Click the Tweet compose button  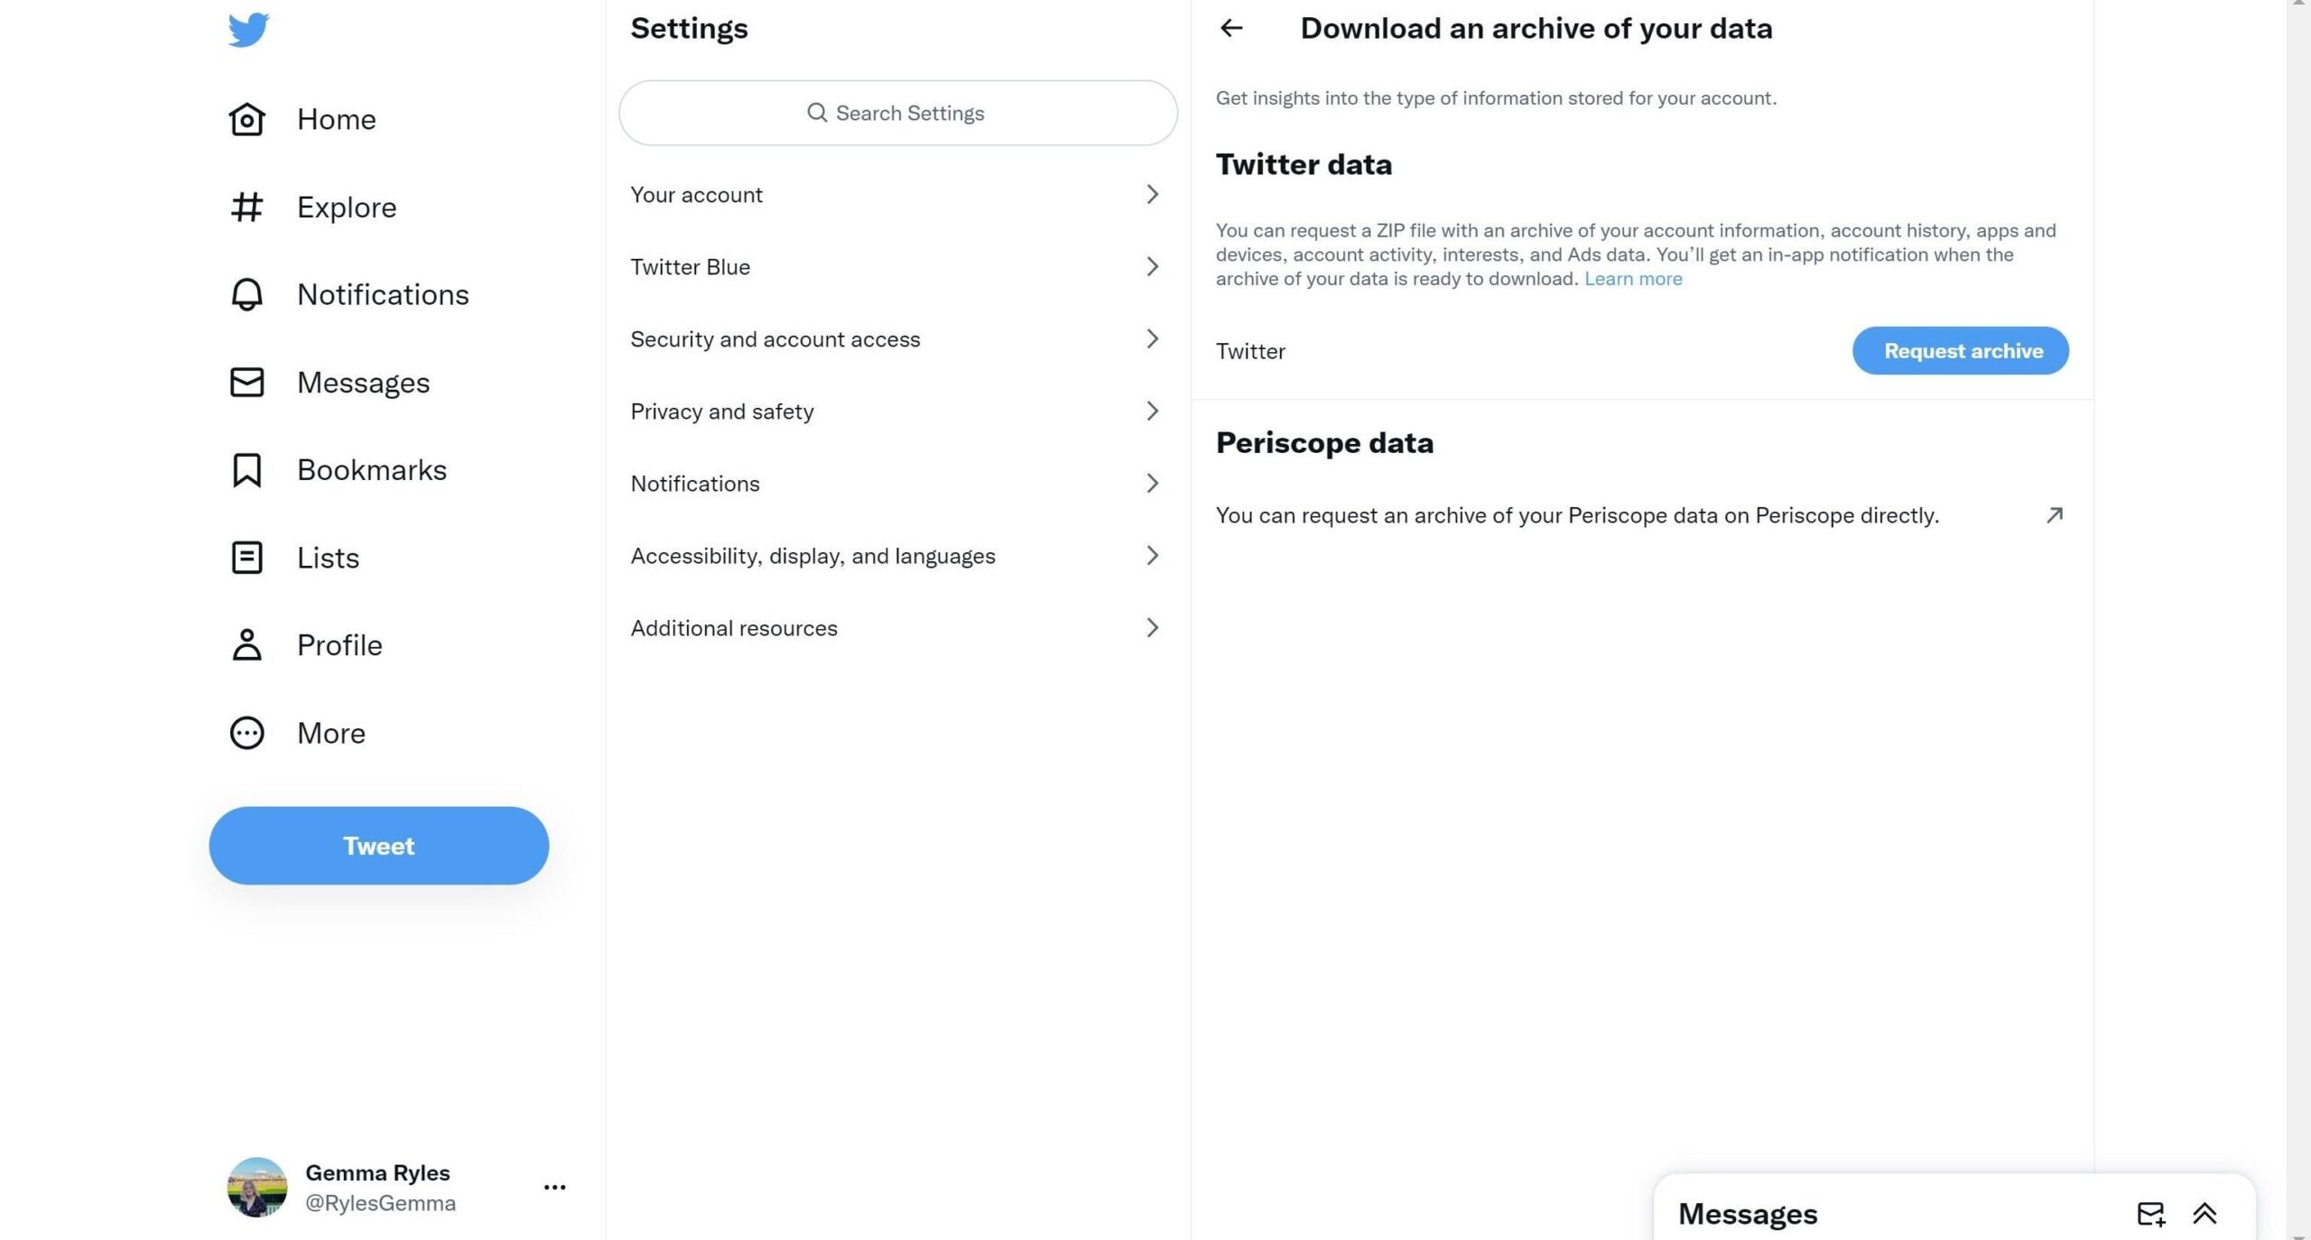point(379,846)
